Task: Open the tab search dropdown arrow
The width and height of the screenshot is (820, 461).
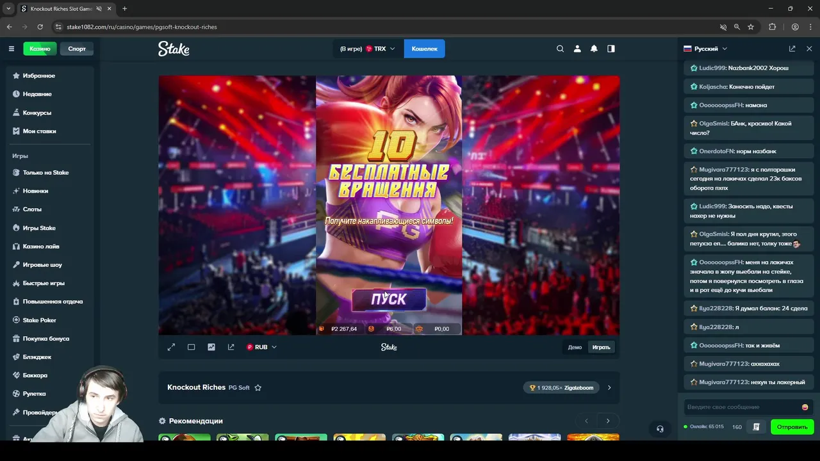Action: point(8,9)
